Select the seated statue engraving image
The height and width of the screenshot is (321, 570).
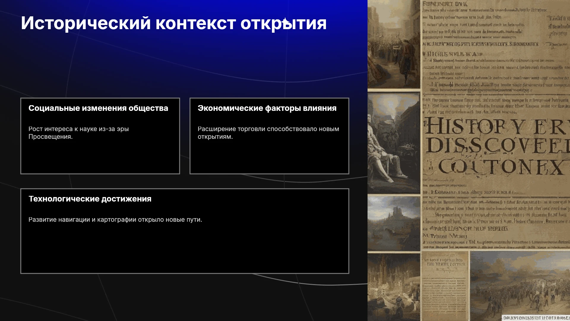(x=394, y=143)
